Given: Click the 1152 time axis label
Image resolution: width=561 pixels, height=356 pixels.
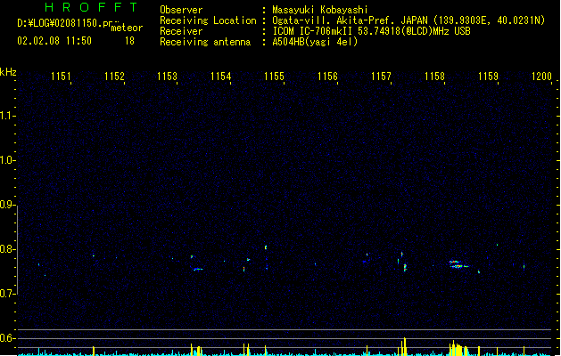Looking at the screenshot, I should 114,77.
